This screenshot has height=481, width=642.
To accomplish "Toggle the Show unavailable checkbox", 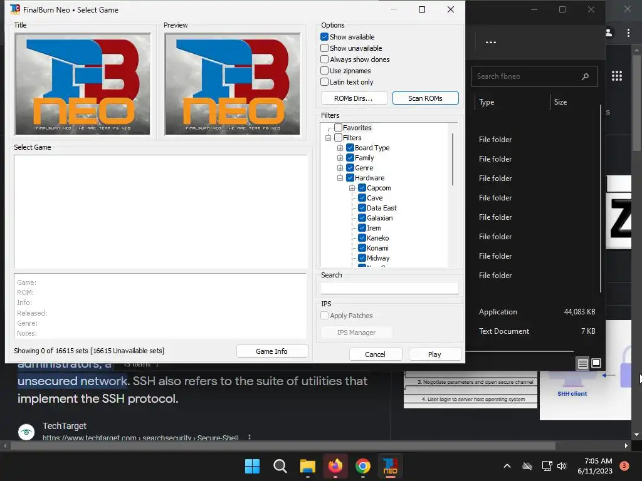I will 324,48.
